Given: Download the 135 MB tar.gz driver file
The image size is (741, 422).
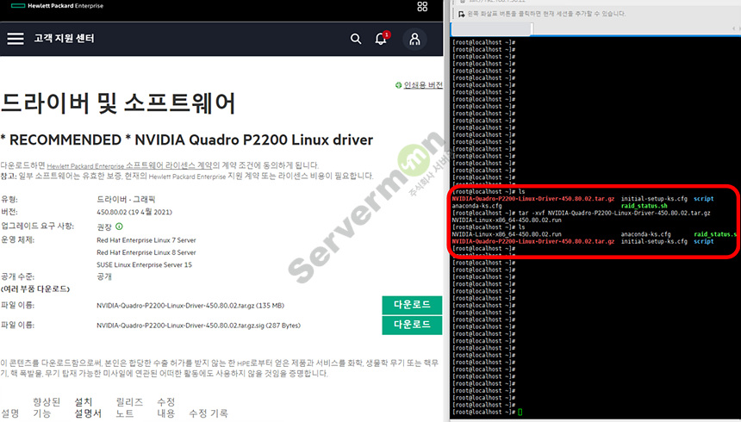Looking at the screenshot, I should pos(412,305).
